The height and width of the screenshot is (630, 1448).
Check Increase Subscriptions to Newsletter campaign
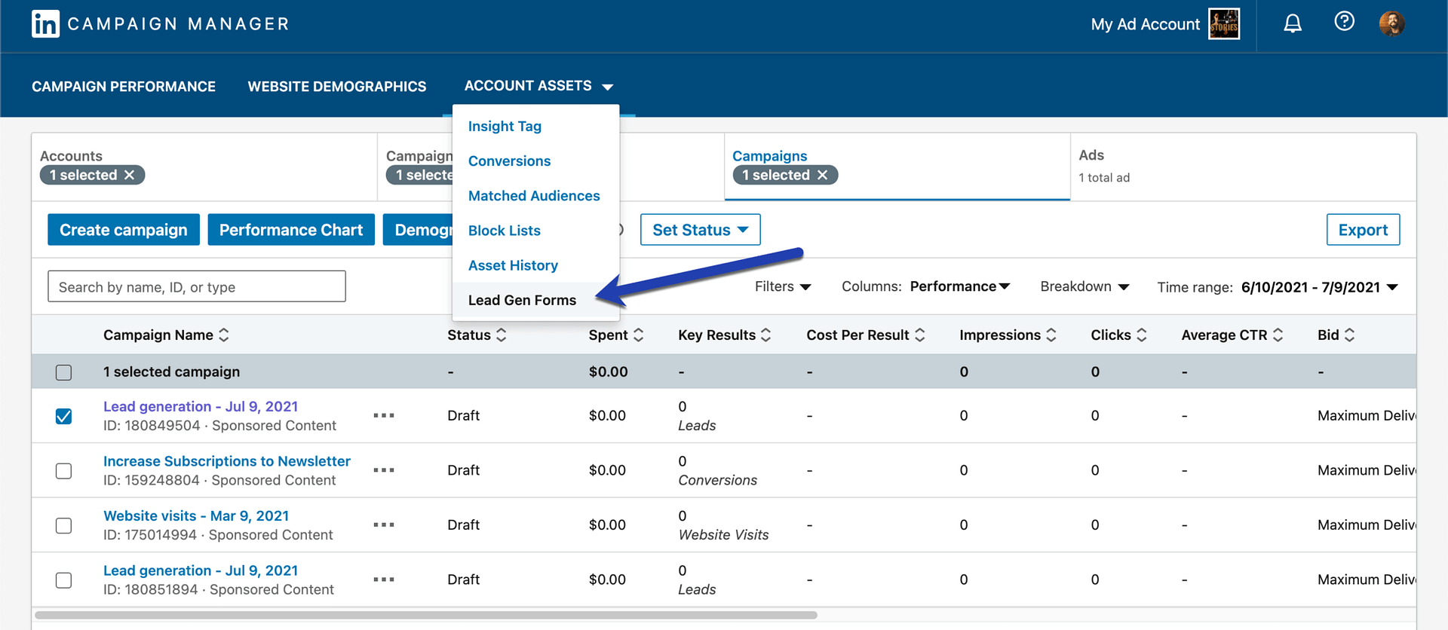[x=64, y=471]
